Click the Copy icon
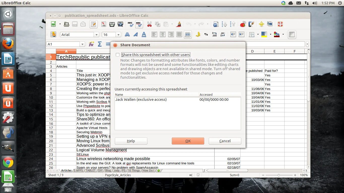This screenshot has width=344, height=193. (x=158, y=24)
